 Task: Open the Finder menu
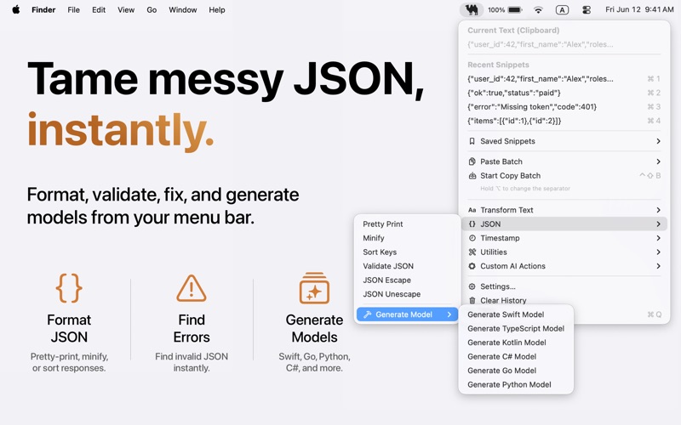point(43,9)
